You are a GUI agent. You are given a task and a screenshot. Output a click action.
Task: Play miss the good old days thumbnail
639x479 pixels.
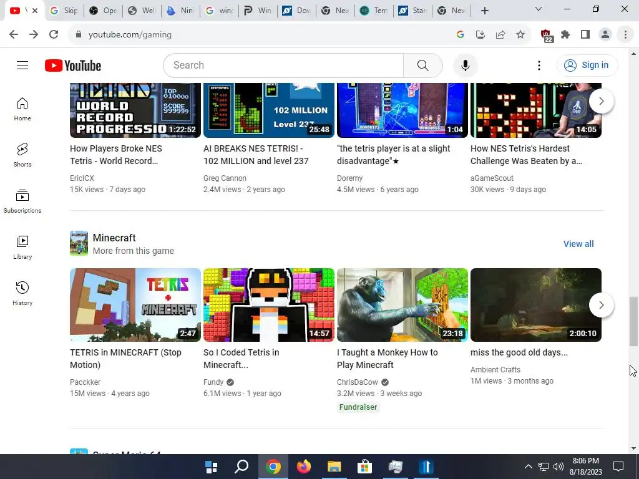point(536,304)
